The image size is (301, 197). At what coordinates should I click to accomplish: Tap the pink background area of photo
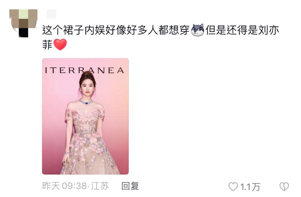(x=115, y=115)
